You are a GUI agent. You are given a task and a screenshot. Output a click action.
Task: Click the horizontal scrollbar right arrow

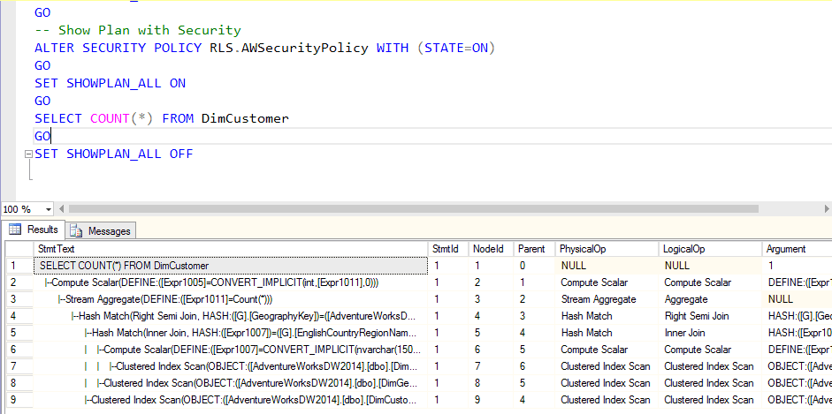point(828,209)
